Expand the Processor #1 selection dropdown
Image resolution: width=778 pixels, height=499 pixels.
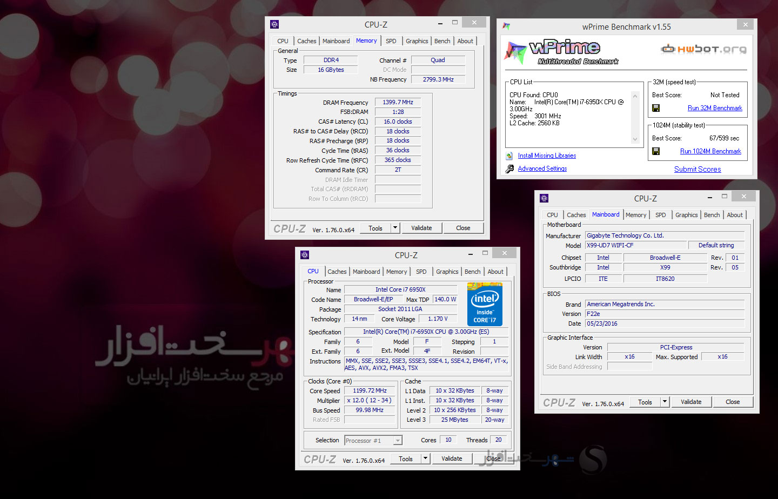[398, 441]
